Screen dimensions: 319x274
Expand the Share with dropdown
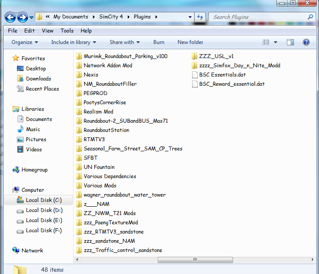125,42
